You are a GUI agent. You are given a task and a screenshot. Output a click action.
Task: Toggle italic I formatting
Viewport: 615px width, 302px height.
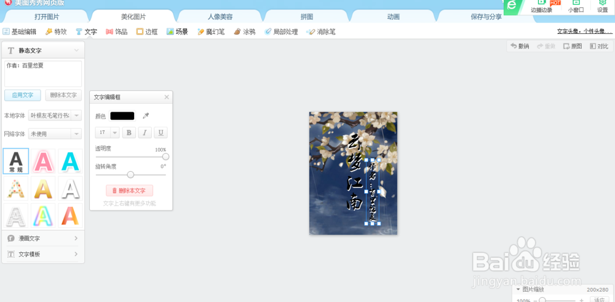[x=145, y=133]
